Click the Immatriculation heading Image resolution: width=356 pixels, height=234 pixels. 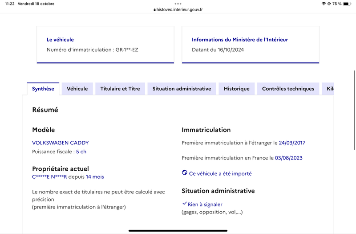coord(206,130)
